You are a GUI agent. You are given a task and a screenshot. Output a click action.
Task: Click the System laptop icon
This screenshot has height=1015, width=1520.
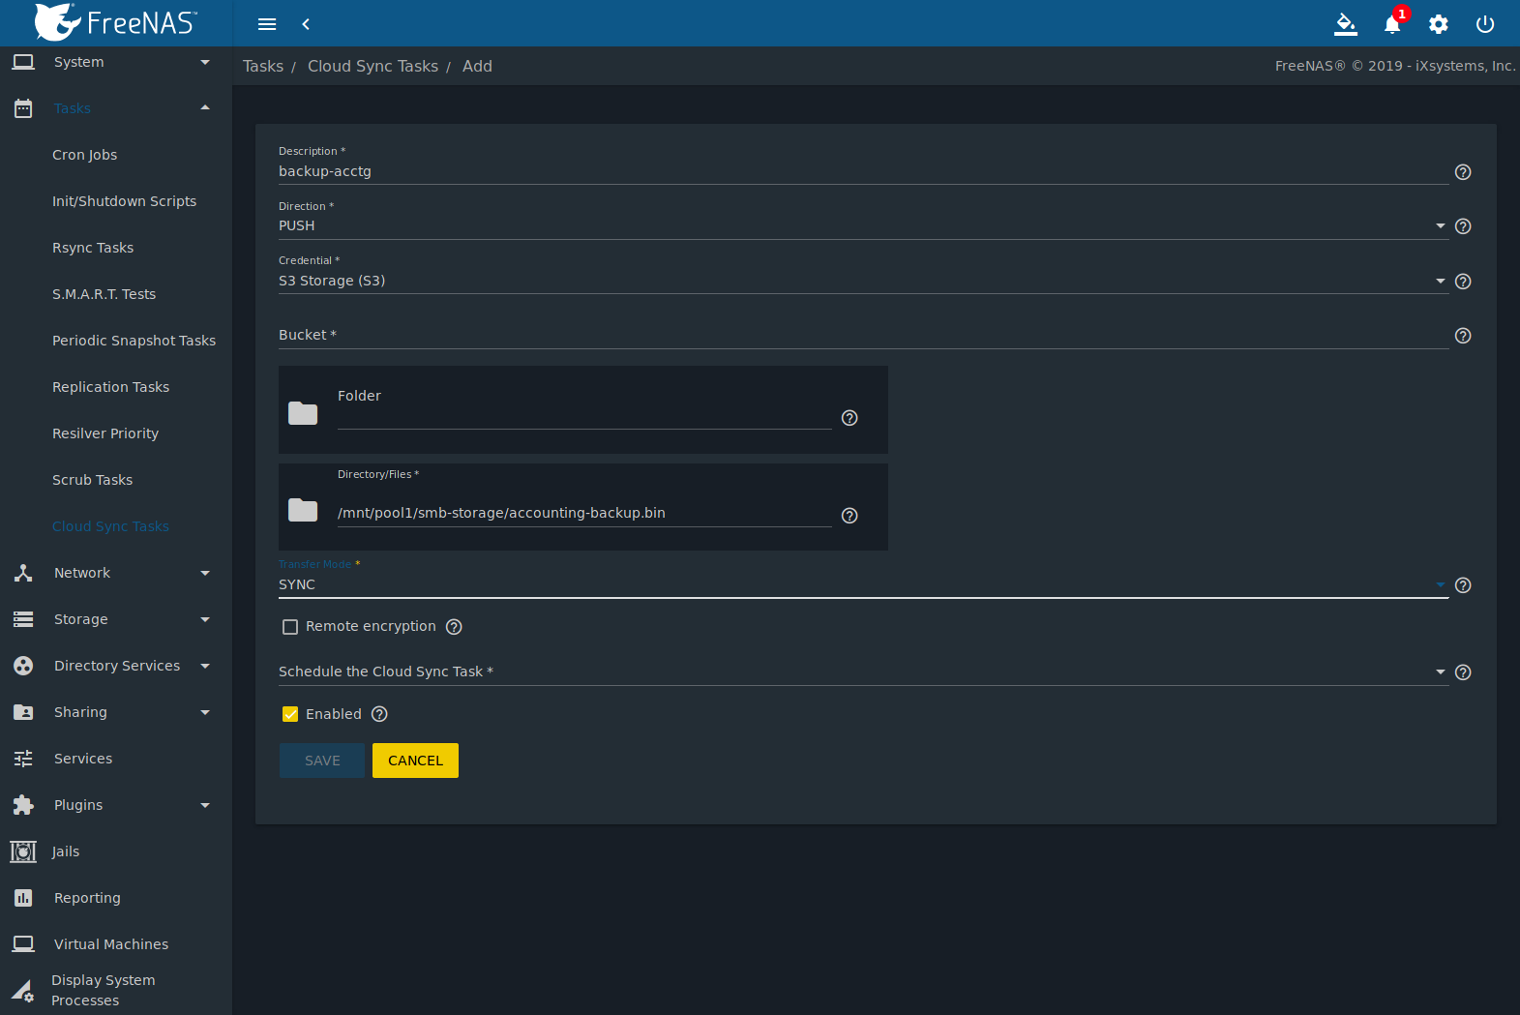click(23, 62)
